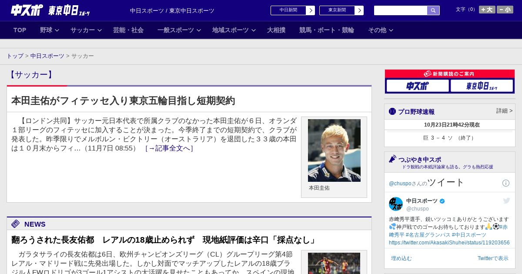Click the Twitter bird icon in tweet

[x=506, y=200]
